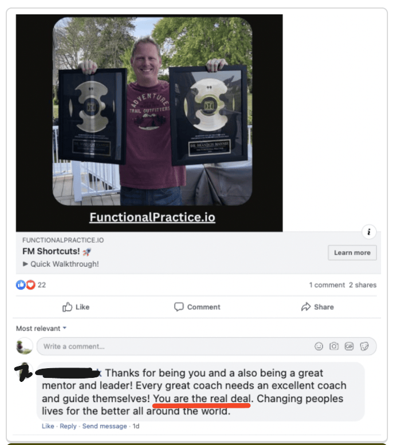This screenshot has height=445, width=400.
Task: Share the post with the Share button
Action: click(x=317, y=307)
